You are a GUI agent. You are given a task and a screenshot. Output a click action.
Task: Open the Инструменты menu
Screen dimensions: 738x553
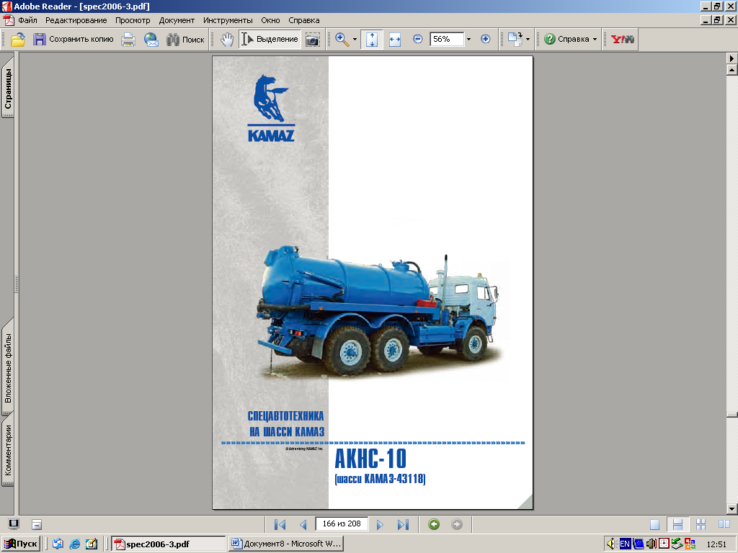coord(228,20)
